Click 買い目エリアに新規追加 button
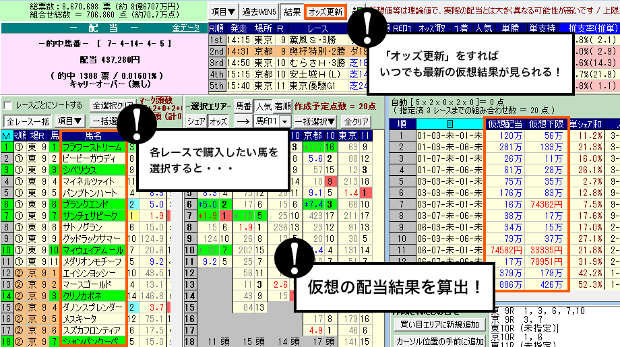 [x=438, y=324]
